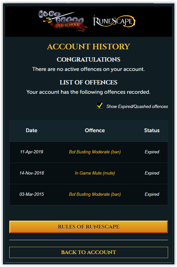Open the 03-Mar-2015 Bot Busting Moderate offence
The image size is (177, 267).
[x=95, y=194]
